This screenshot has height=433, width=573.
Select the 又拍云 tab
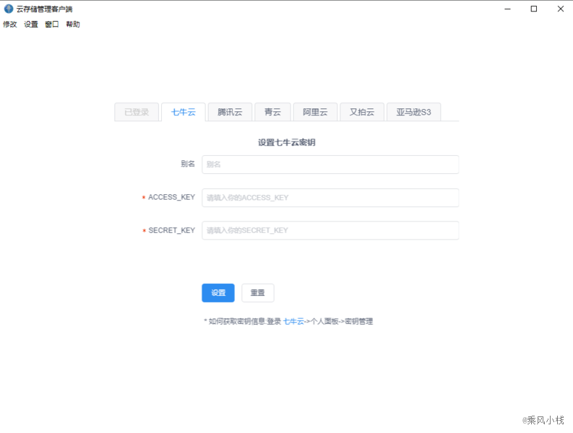(362, 112)
